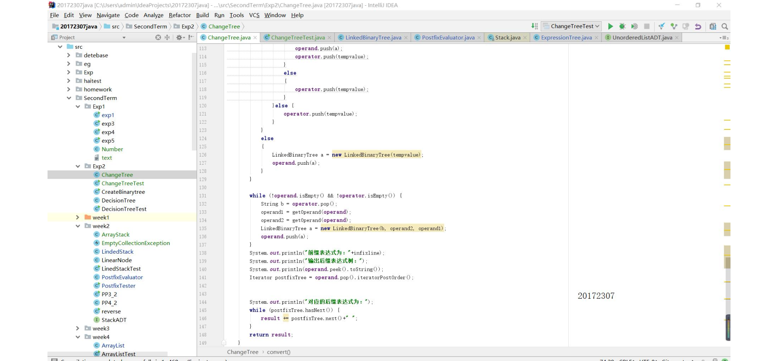Open the Navigate menu

coord(108,15)
